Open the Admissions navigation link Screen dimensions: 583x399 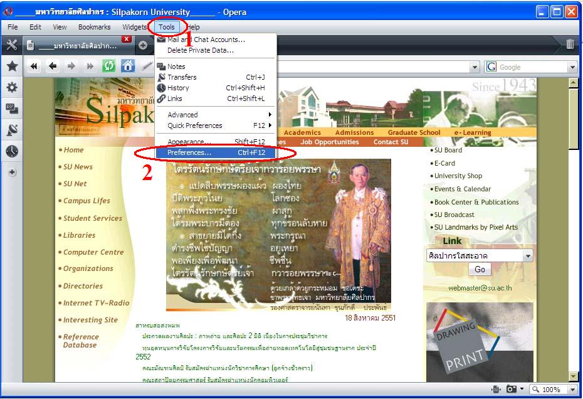[354, 132]
